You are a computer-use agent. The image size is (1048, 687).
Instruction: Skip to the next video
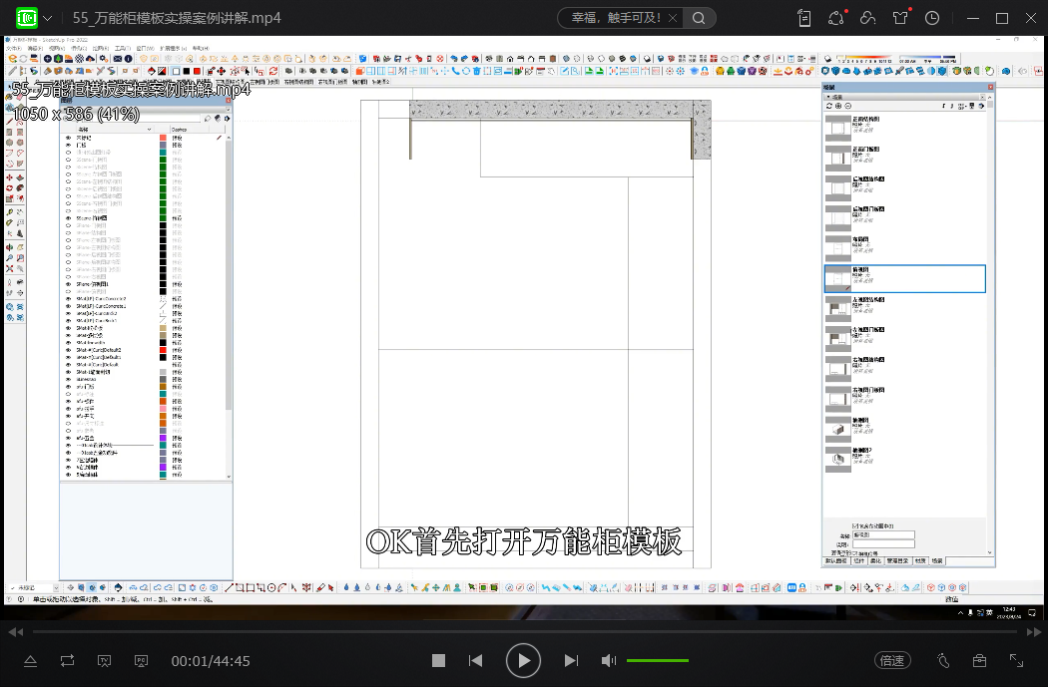(x=571, y=661)
